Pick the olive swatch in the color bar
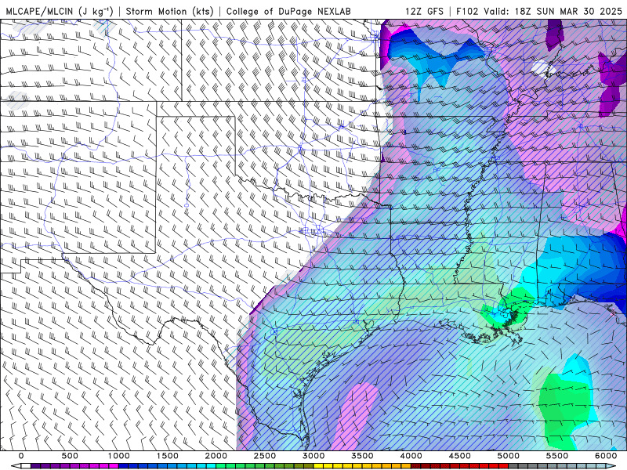Image resolution: width=627 pixels, height=470 pixels. tap(309, 466)
